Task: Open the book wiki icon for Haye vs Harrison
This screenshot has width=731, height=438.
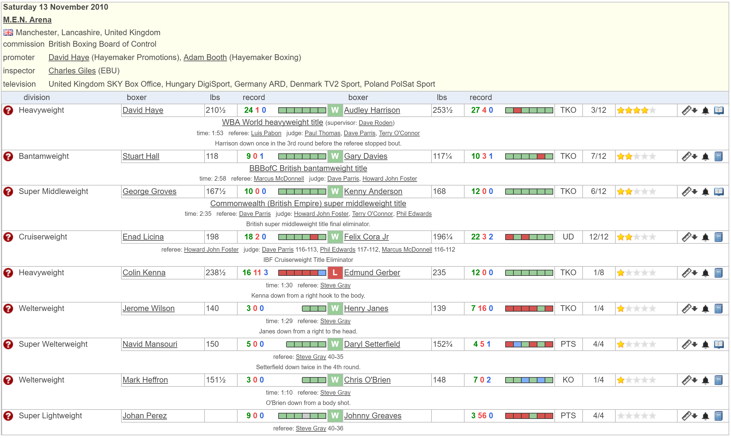Action: [x=719, y=110]
